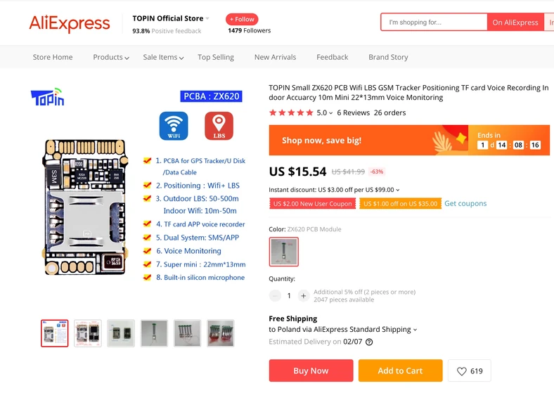Click the Buy Now button
Viewport: 554px width, 393px height.
[x=311, y=371]
